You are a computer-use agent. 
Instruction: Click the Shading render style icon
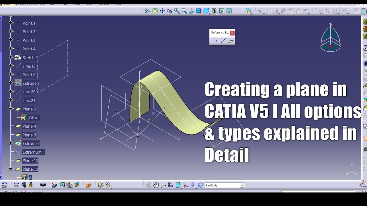214,11
